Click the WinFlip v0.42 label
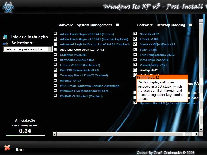Screen dimensions: 207x155 coord(149,70)
